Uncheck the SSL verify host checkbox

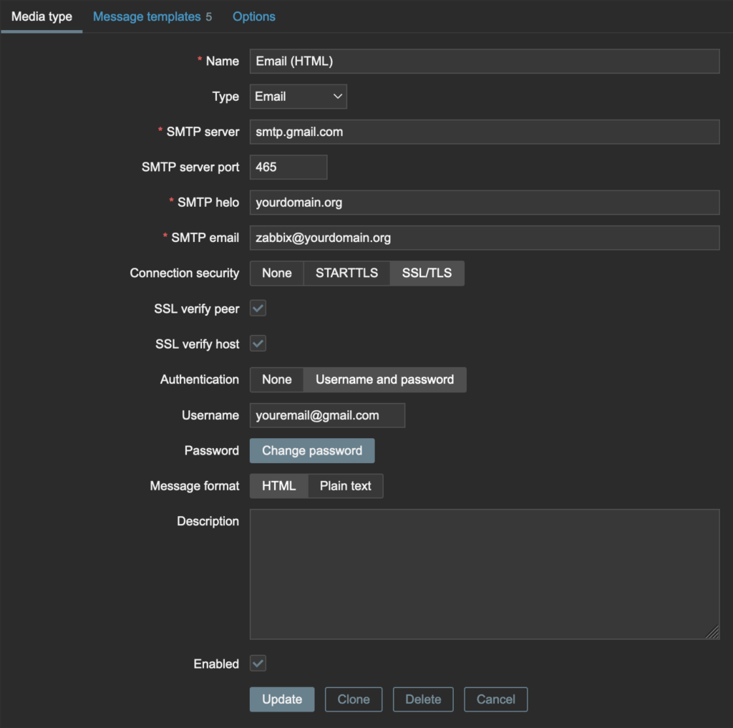(x=258, y=344)
